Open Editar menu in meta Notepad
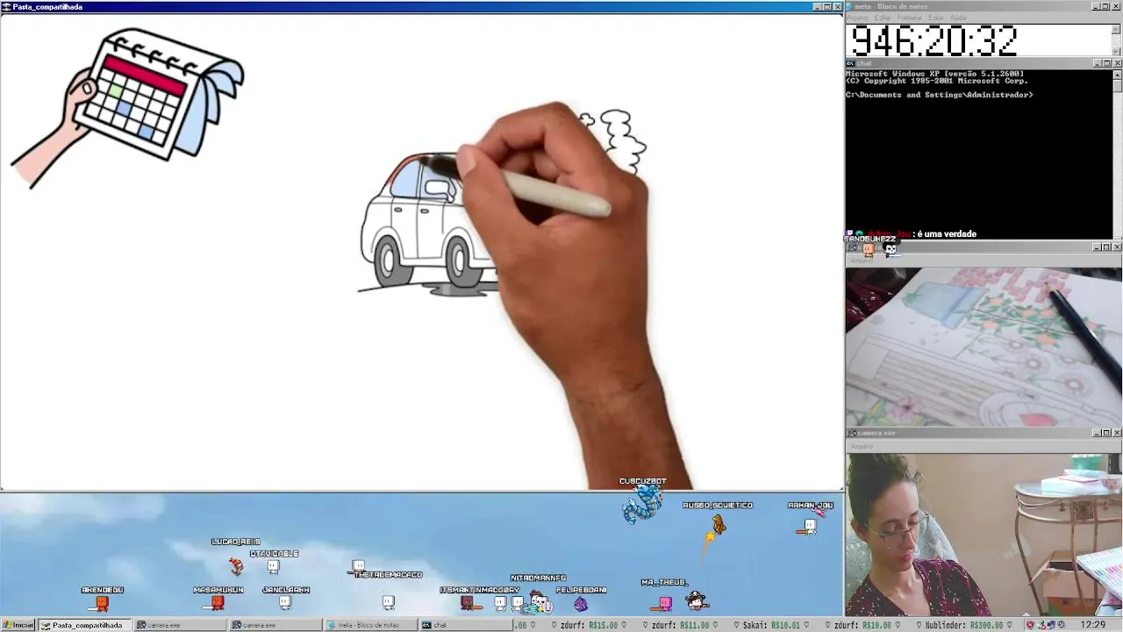The height and width of the screenshot is (632, 1123). (x=883, y=18)
